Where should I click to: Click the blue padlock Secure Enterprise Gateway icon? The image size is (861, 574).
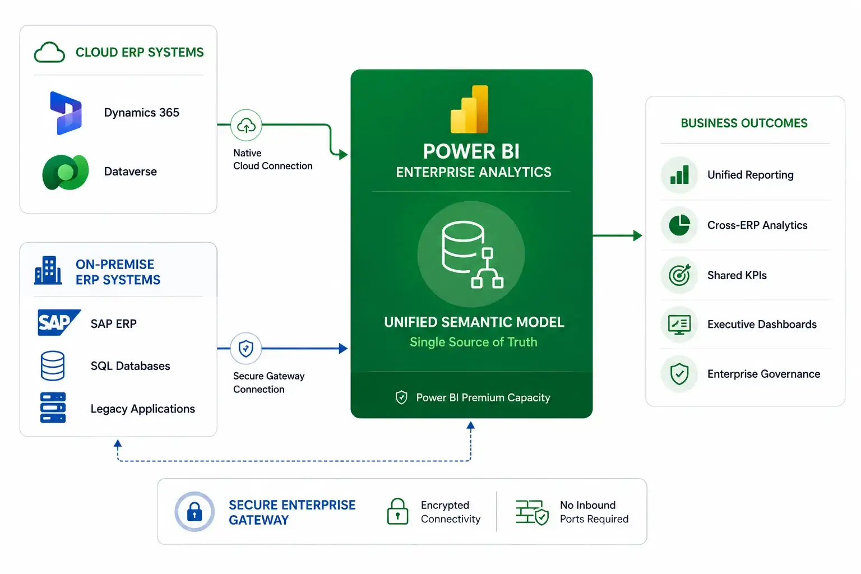[x=195, y=512]
